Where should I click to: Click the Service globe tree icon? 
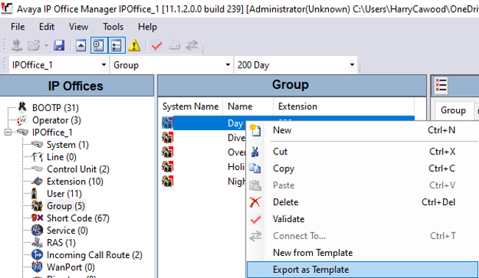pyautogui.click(x=37, y=230)
